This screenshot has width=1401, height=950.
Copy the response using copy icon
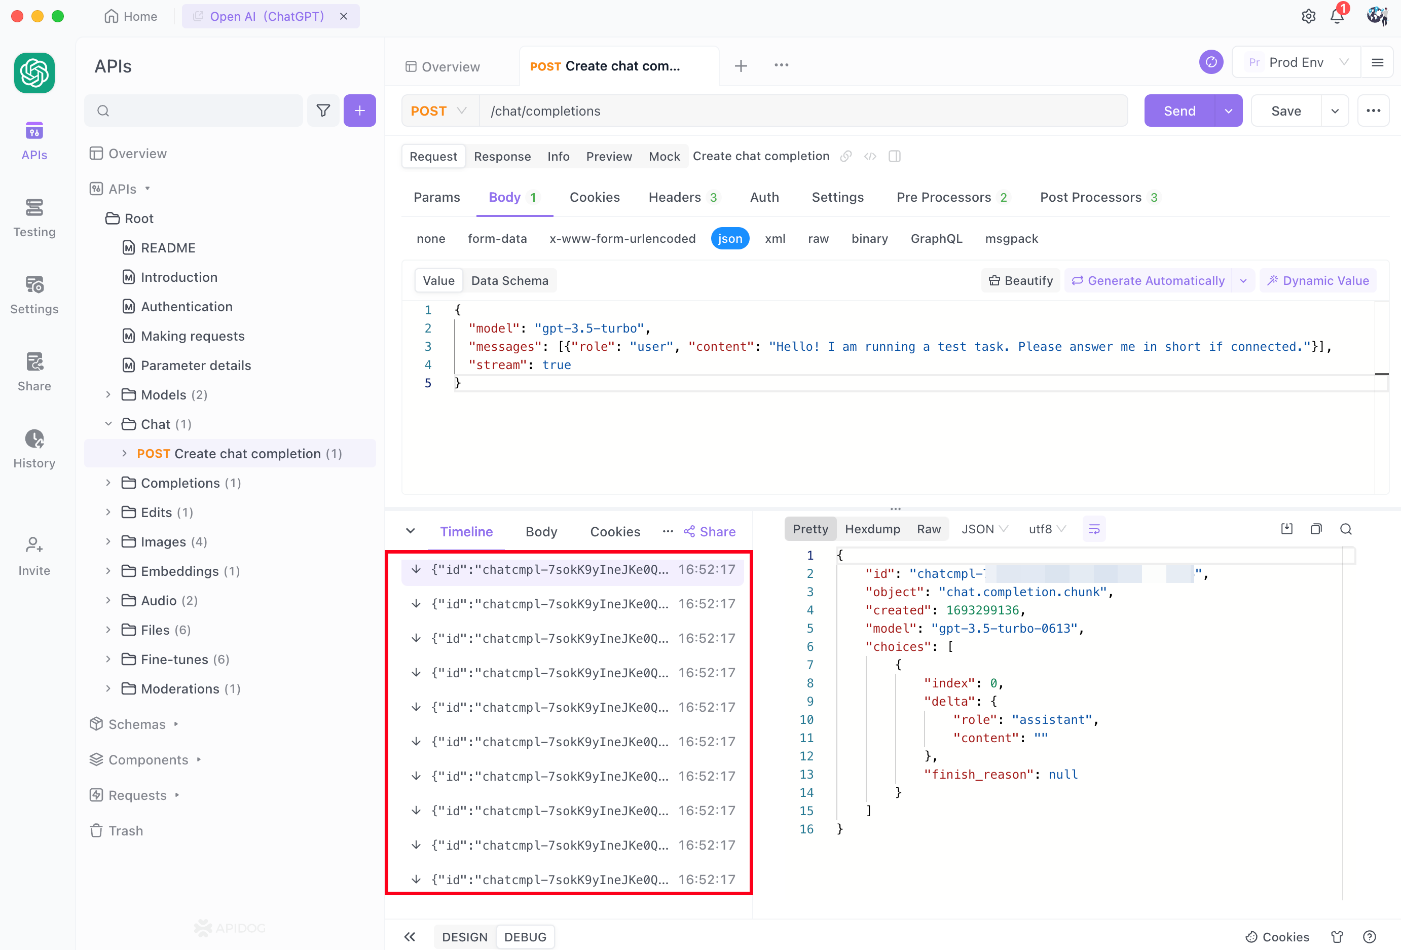1316,529
